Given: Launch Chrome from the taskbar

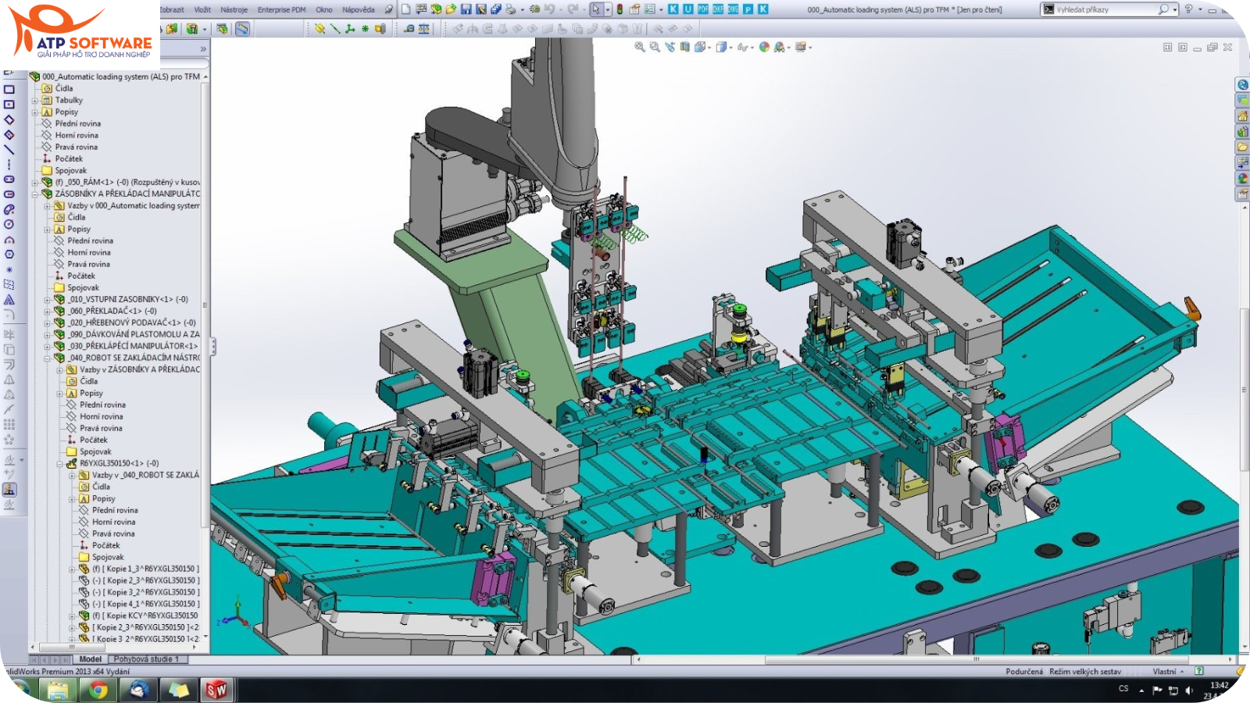Looking at the screenshot, I should tap(98, 691).
